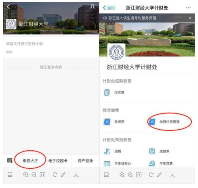198x188 pixels.
Task: Switch to keyboard input icon
Action: click(x=10, y=161)
